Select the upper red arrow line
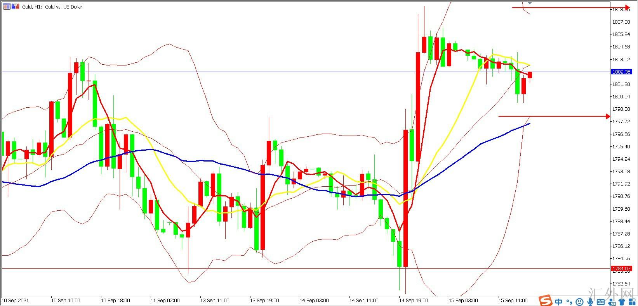 pyautogui.click(x=571, y=7)
